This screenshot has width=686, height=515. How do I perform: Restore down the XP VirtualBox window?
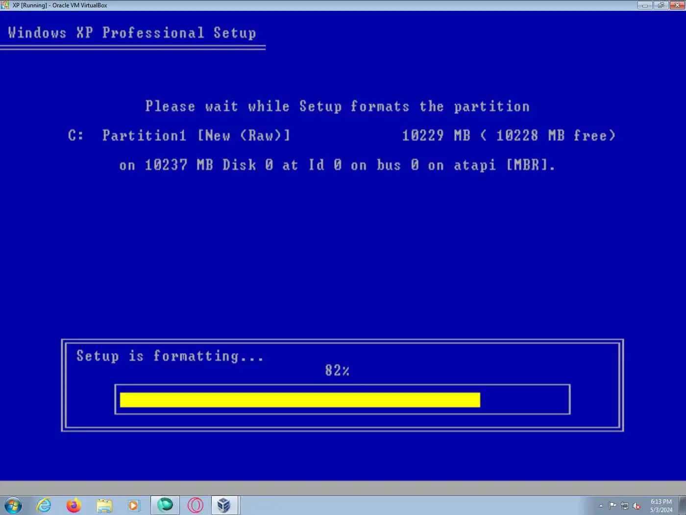661,5
